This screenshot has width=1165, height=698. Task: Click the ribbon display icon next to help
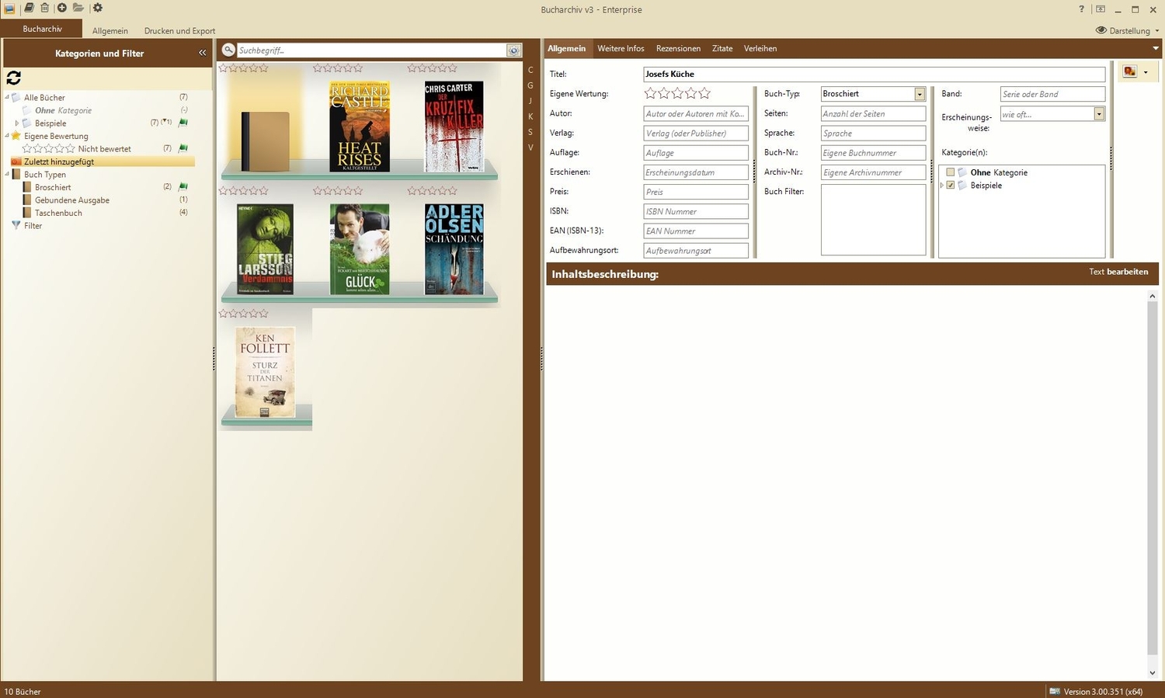coord(1101,9)
